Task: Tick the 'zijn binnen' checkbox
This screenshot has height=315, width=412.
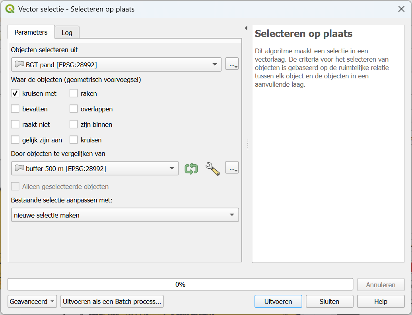Action: (x=74, y=124)
